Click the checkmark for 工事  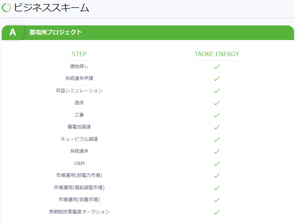(x=217, y=115)
